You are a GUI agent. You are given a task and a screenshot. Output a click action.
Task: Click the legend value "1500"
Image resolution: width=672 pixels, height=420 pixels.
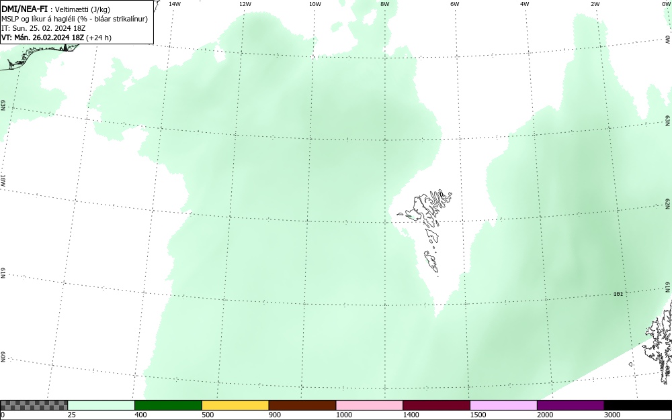(x=478, y=415)
